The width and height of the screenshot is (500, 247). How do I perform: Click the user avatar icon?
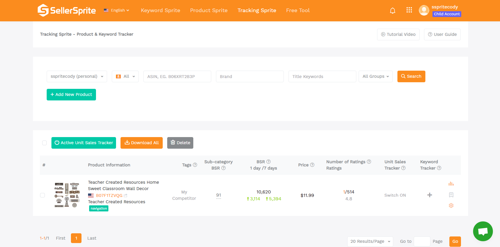point(424,11)
